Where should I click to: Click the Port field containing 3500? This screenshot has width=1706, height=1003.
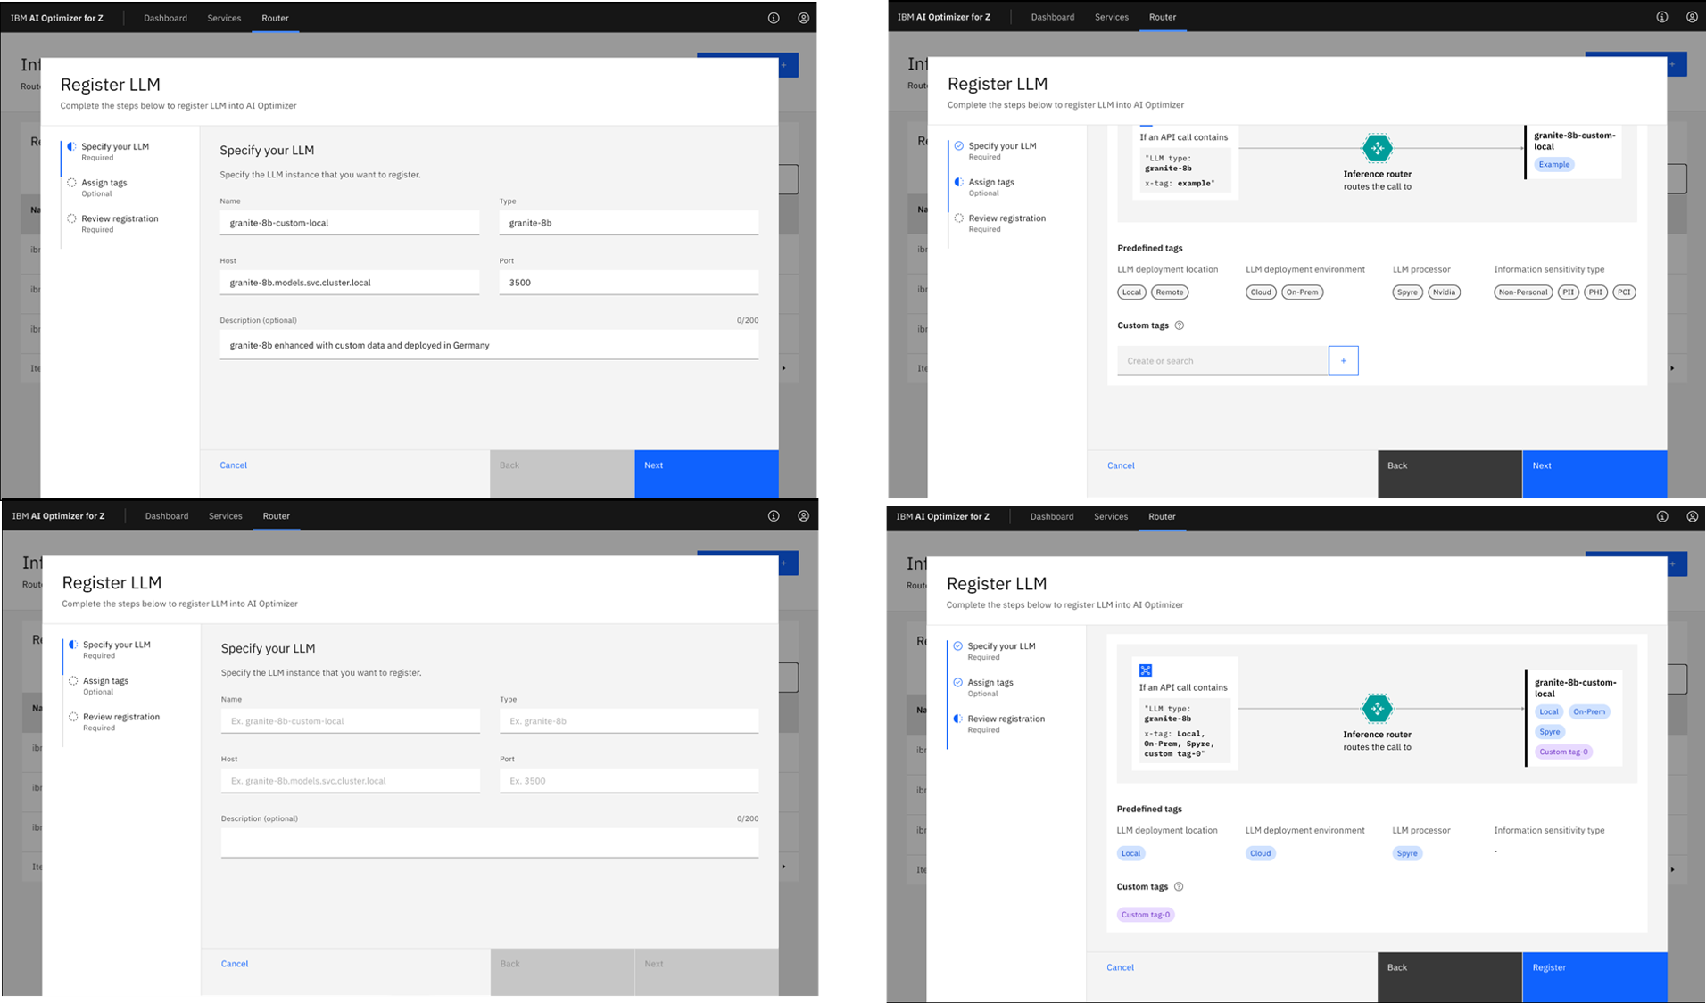tap(629, 283)
